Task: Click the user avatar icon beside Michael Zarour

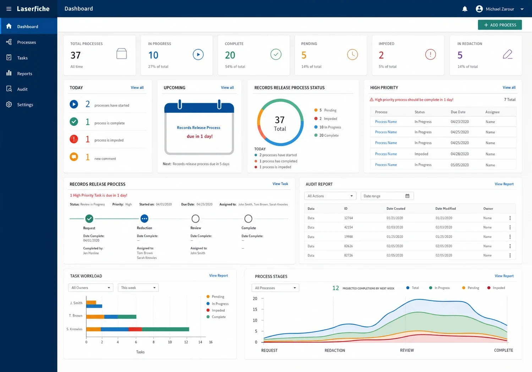Action: (479, 9)
